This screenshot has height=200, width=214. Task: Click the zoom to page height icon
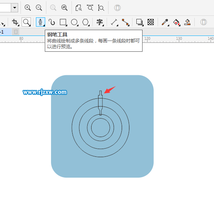pyautogui.click(x=101, y=8)
